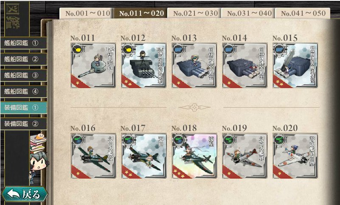Open No.019 Type 96 fighter card
This screenshot has height=205, width=340.
point(245,156)
